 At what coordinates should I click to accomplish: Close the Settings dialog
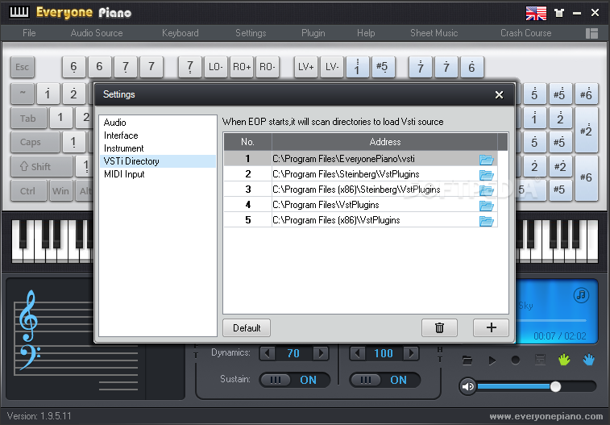point(499,94)
